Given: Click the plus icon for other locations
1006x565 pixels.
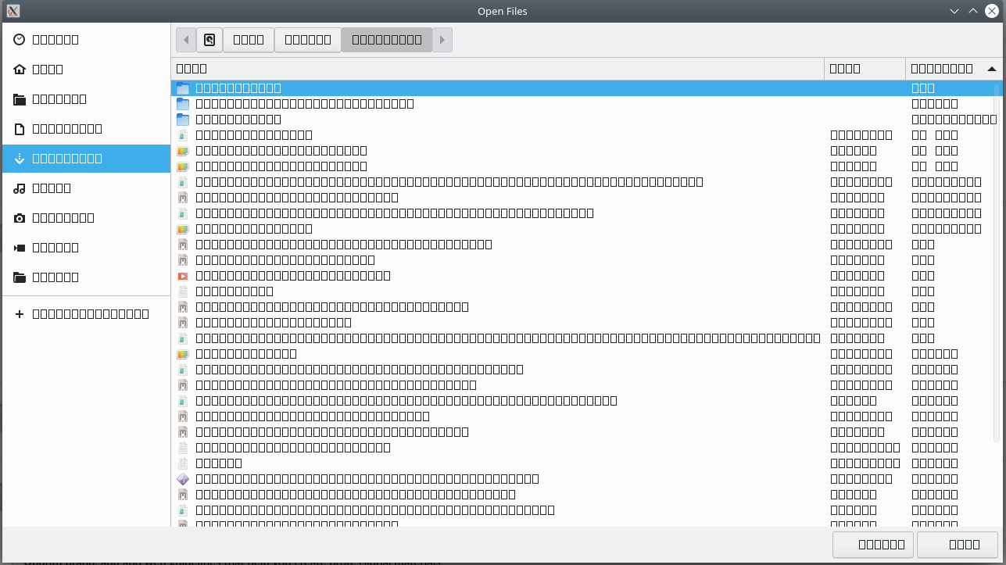Looking at the screenshot, I should pos(20,313).
